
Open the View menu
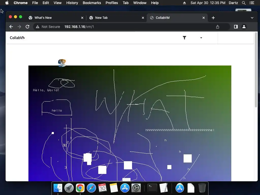[58, 3]
